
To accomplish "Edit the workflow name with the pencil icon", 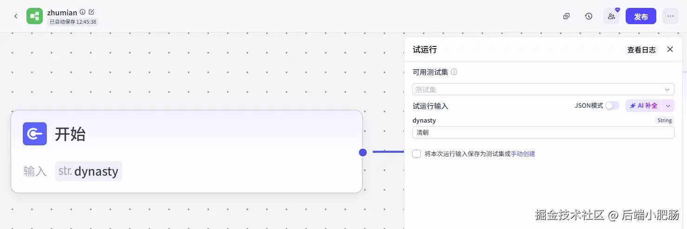I will [x=91, y=12].
